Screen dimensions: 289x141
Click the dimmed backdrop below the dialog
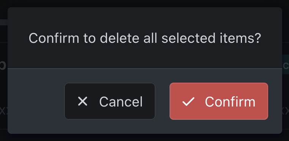coord(144,138)
